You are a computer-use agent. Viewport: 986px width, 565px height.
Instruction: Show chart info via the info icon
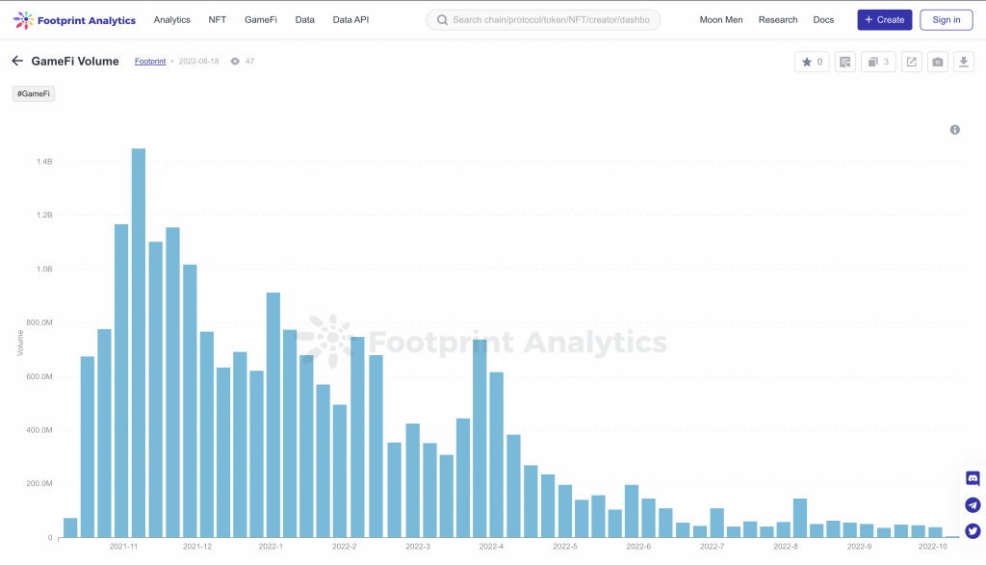point(954,130)
